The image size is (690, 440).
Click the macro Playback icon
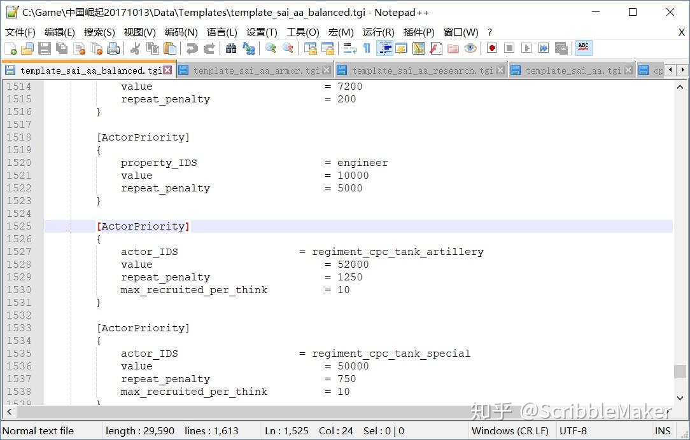click(x=526, y=48)
